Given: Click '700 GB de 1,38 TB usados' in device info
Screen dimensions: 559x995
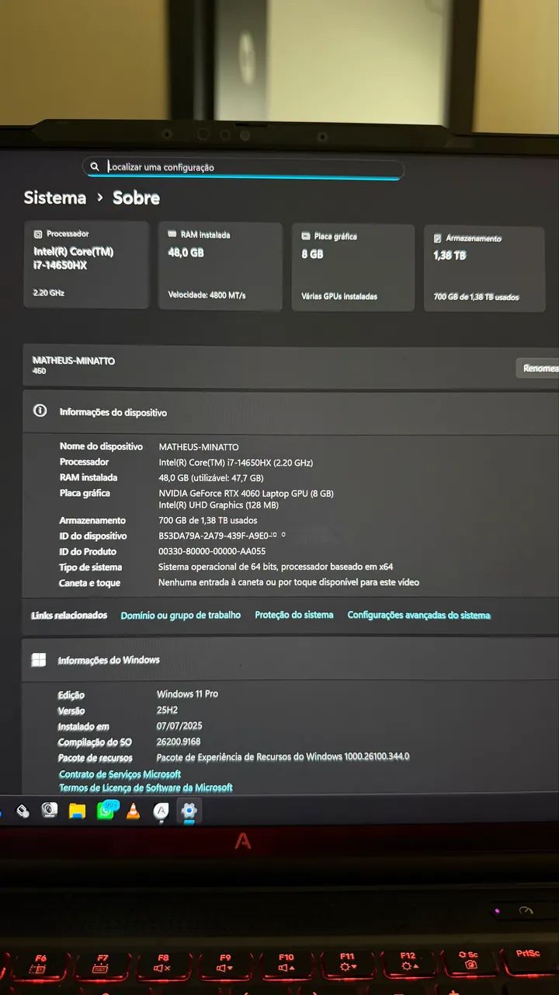Looking at the screenshot, I should (208, 520).
